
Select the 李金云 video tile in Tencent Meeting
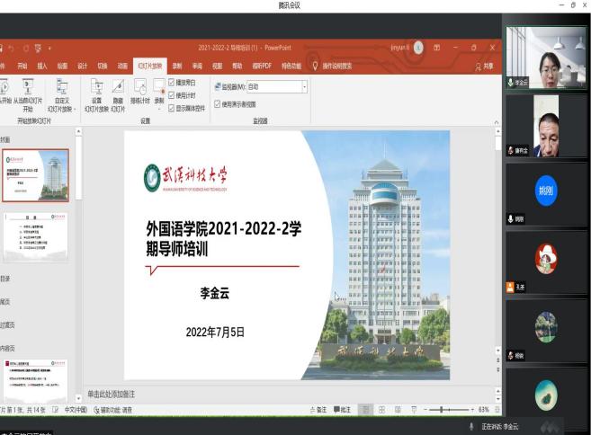click(546, 58)
